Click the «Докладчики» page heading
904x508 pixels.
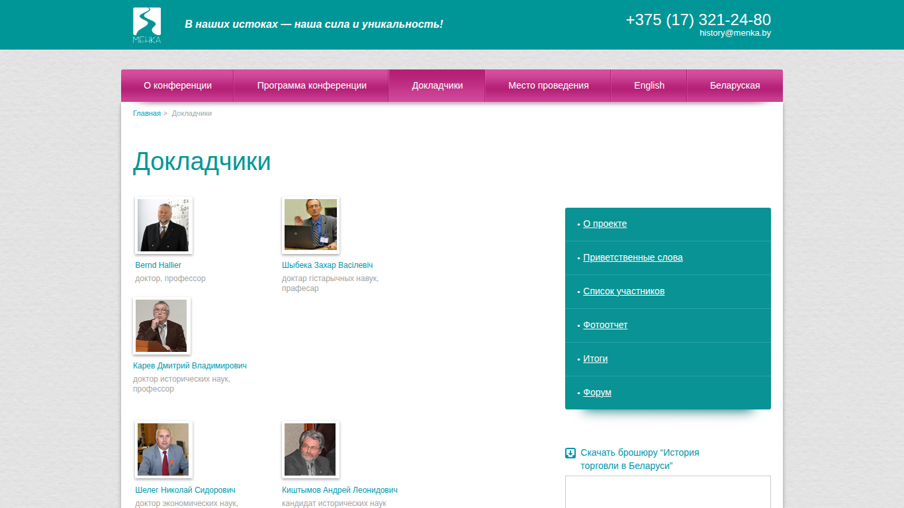[202, 161]
